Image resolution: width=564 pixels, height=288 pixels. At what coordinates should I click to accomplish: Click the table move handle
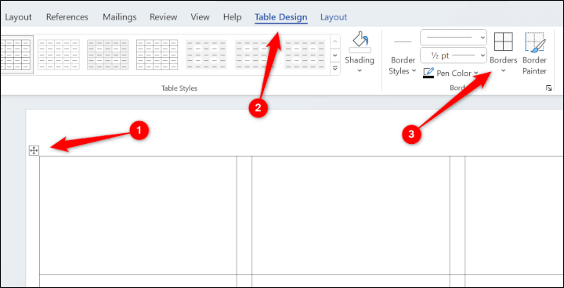coord(34,150)
